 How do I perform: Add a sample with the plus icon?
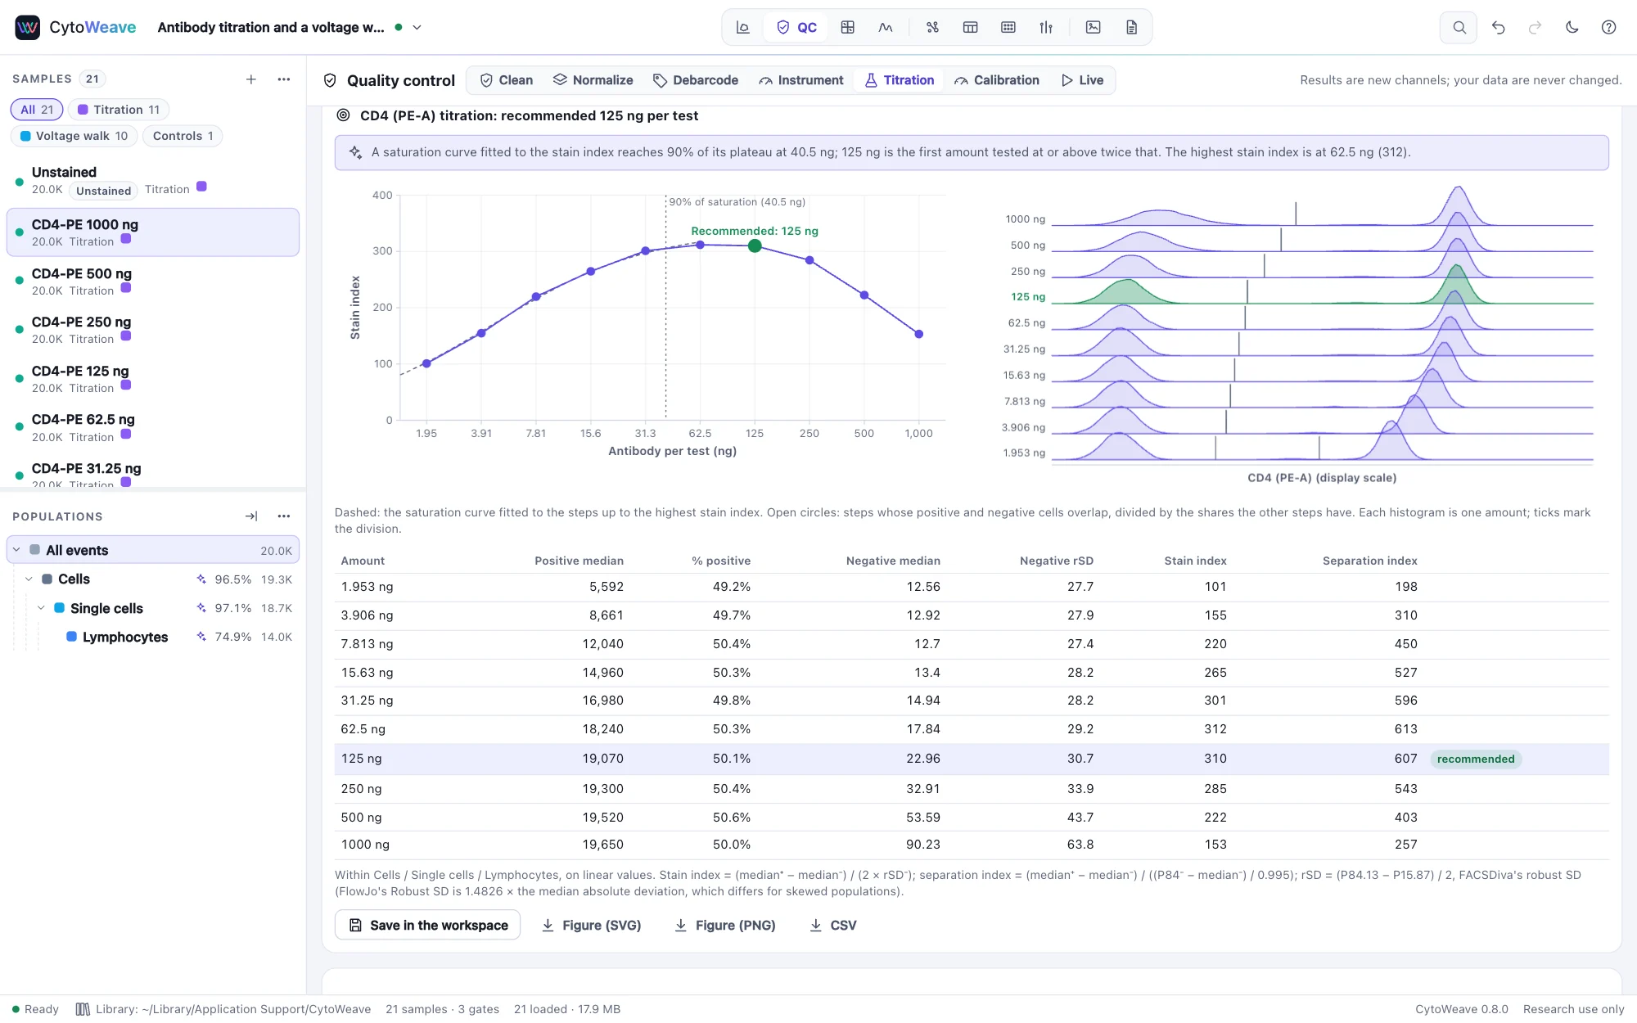click(251, 79)
